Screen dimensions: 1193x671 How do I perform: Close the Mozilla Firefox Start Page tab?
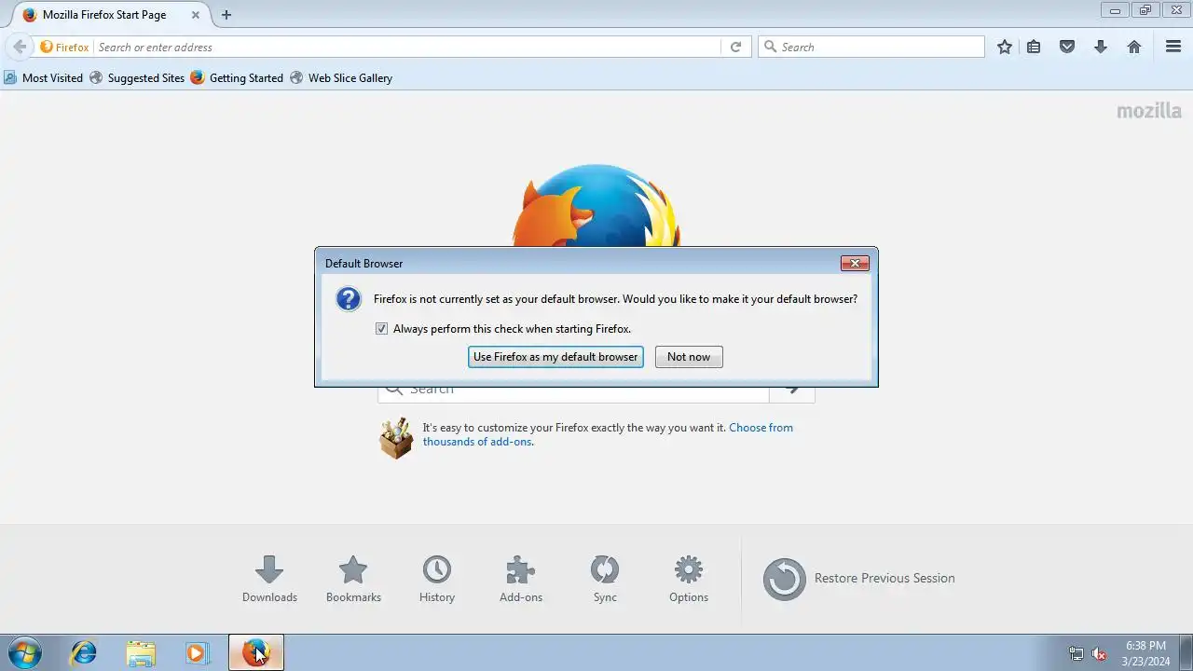(196, 15)
